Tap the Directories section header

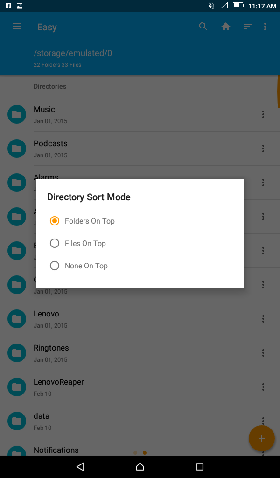50,86
